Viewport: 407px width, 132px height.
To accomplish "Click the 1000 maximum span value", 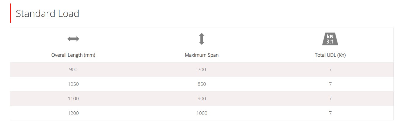I will click(202, 113).
